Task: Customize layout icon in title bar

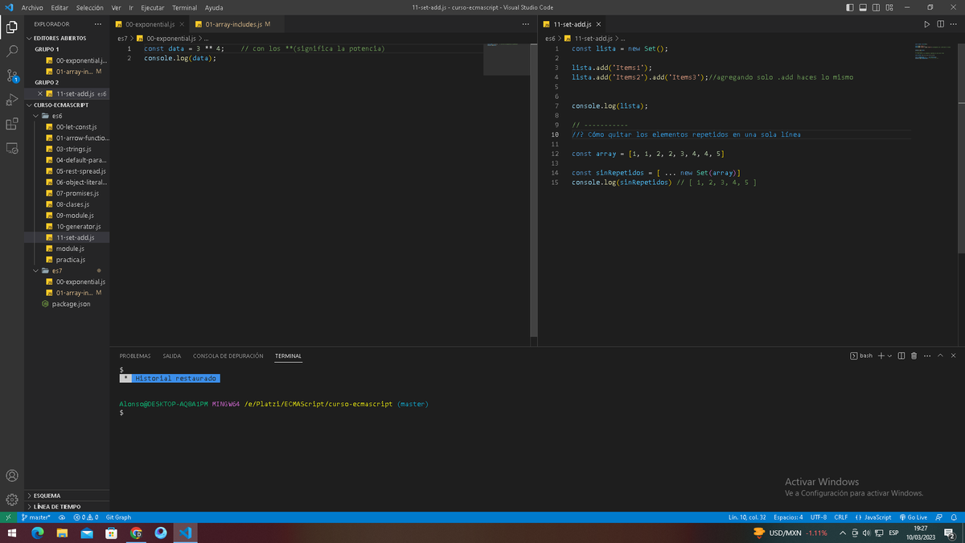Action: (889, 7)
